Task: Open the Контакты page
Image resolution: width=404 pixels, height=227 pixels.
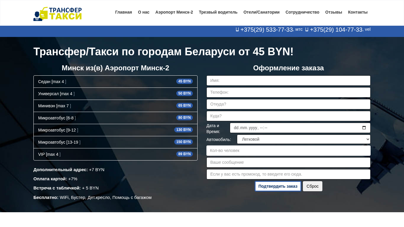Action: [x=358, y=12]
